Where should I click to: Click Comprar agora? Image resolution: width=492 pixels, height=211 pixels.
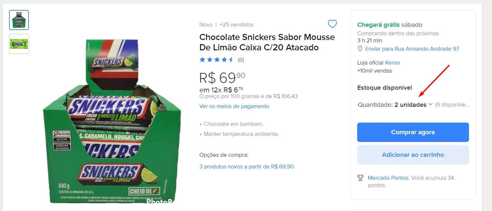pyautogui.click(x=413, y=132)
